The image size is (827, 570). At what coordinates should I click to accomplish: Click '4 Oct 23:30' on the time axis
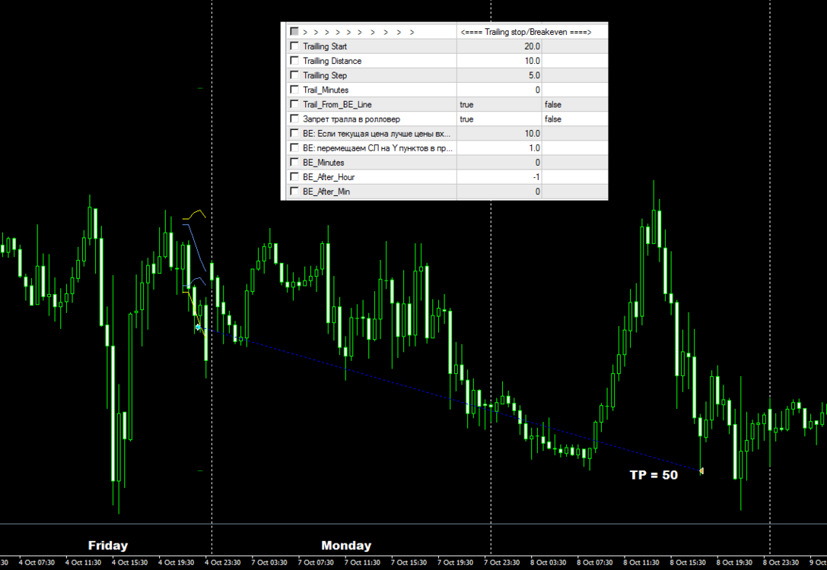tap(223, 562)
